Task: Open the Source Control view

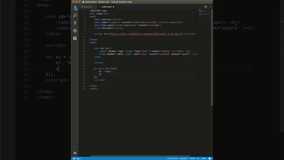Action: click(x=75, y=23)
